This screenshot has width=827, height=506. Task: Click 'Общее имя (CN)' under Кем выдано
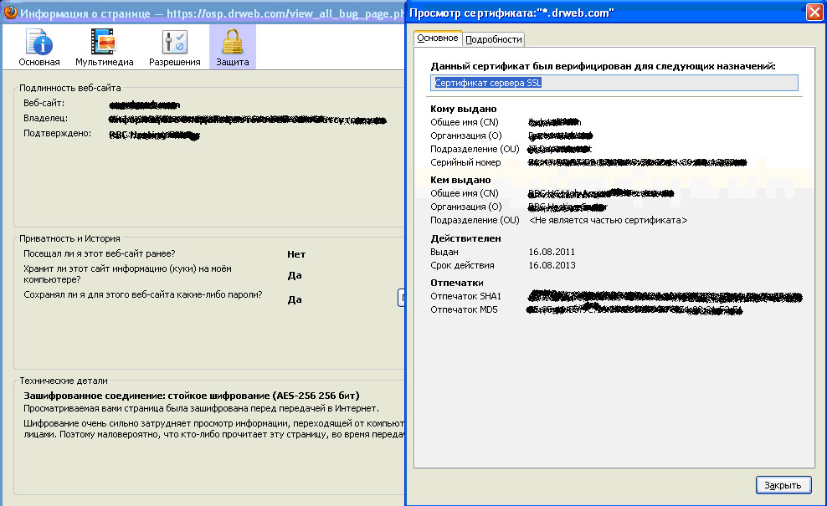464,193
